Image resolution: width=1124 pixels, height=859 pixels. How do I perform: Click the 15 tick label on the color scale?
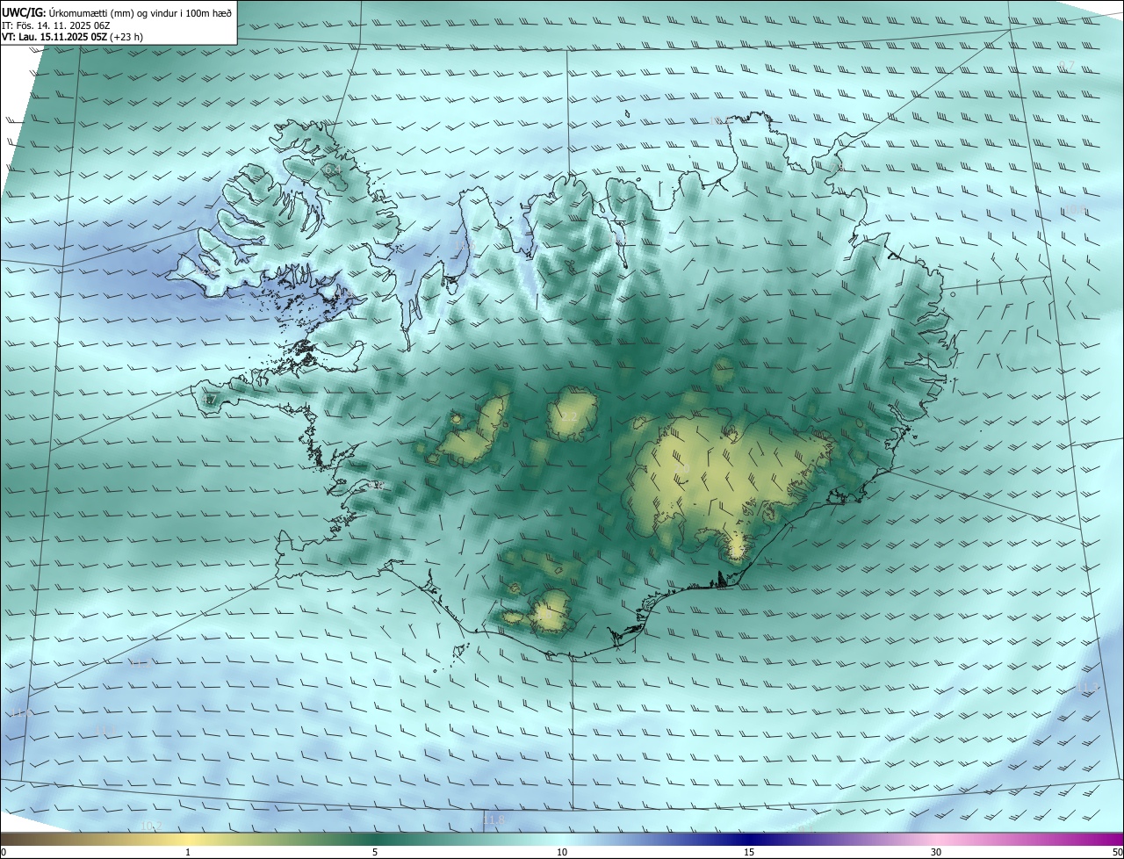[749, 852]
